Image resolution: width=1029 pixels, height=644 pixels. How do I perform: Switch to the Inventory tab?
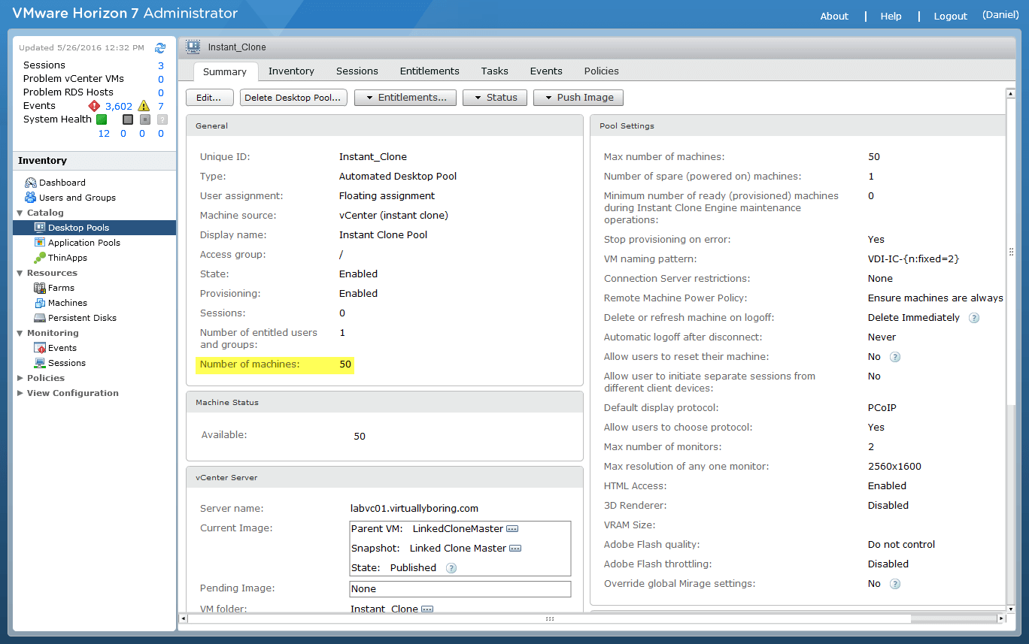[291, 71]
